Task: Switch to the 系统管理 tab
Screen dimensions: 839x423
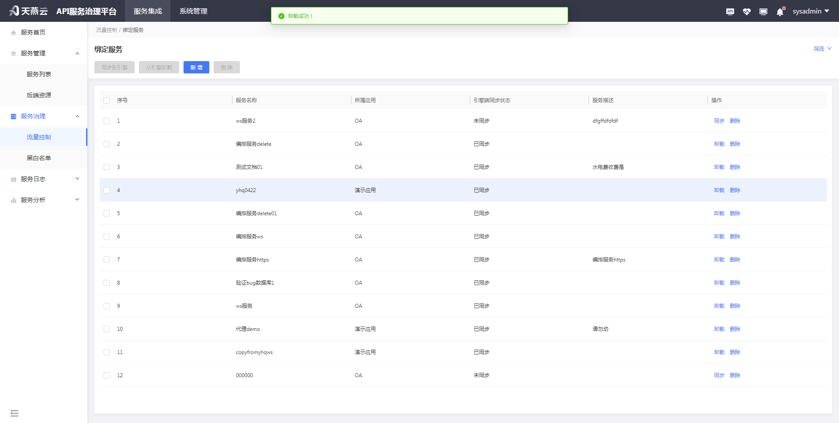Action: 193,11
